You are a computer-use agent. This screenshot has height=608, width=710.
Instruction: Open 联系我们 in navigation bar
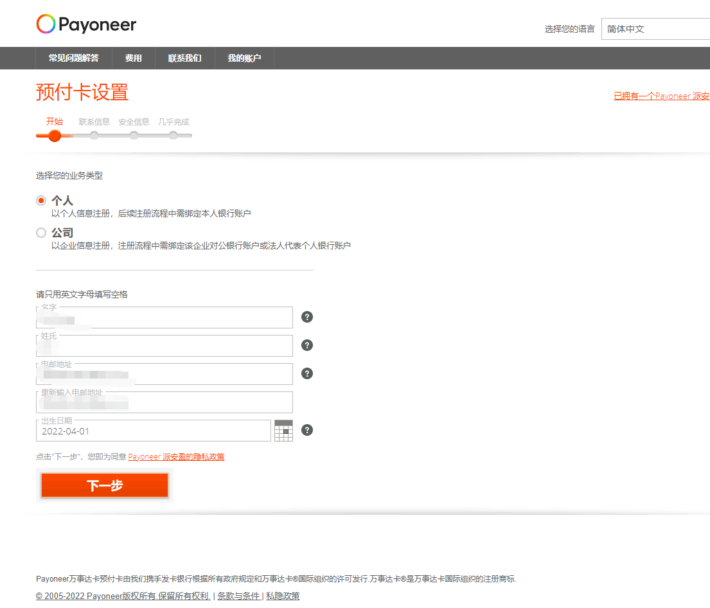point(185,58)
